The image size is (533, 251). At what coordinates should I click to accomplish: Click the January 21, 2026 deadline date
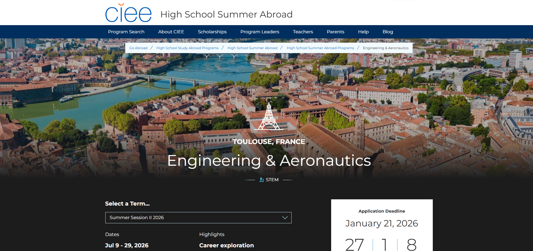(x=382, y=223)
